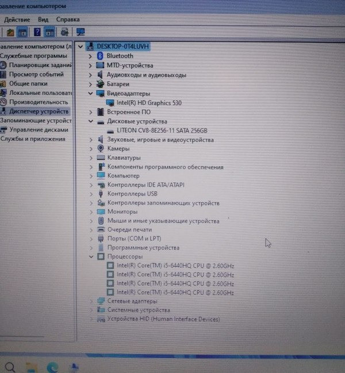This screenshot has height=373, width=345.
Task: Select the last Intel Core i5-6440HQ entry
Action: click(x=175, y=293)
